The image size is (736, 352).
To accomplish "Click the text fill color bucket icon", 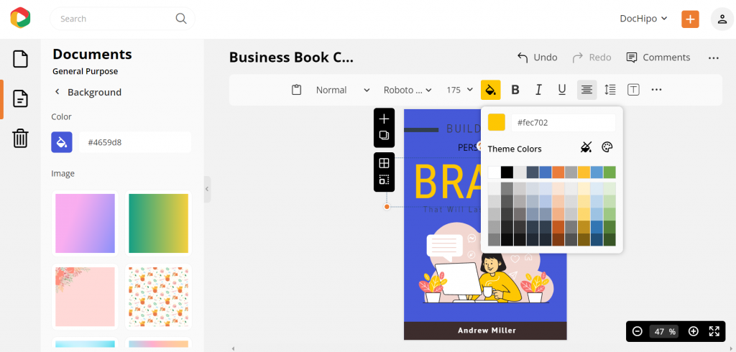I will pyautogui.click(x=490, y=90).
